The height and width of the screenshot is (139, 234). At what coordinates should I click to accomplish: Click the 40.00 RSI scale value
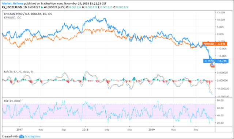tap(220, 115)
